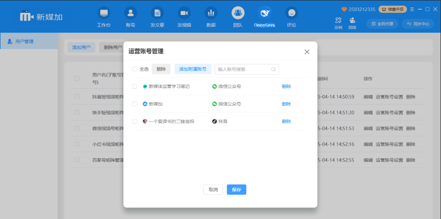Click the 删除用户 button
Viewport: 441px width, 219px height.
pyautogui.click(x=113, y=47)
